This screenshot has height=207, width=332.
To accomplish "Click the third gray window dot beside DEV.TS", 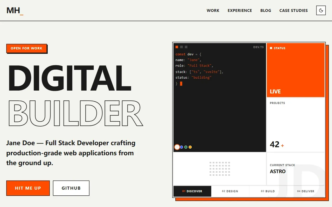I will 186,47.
